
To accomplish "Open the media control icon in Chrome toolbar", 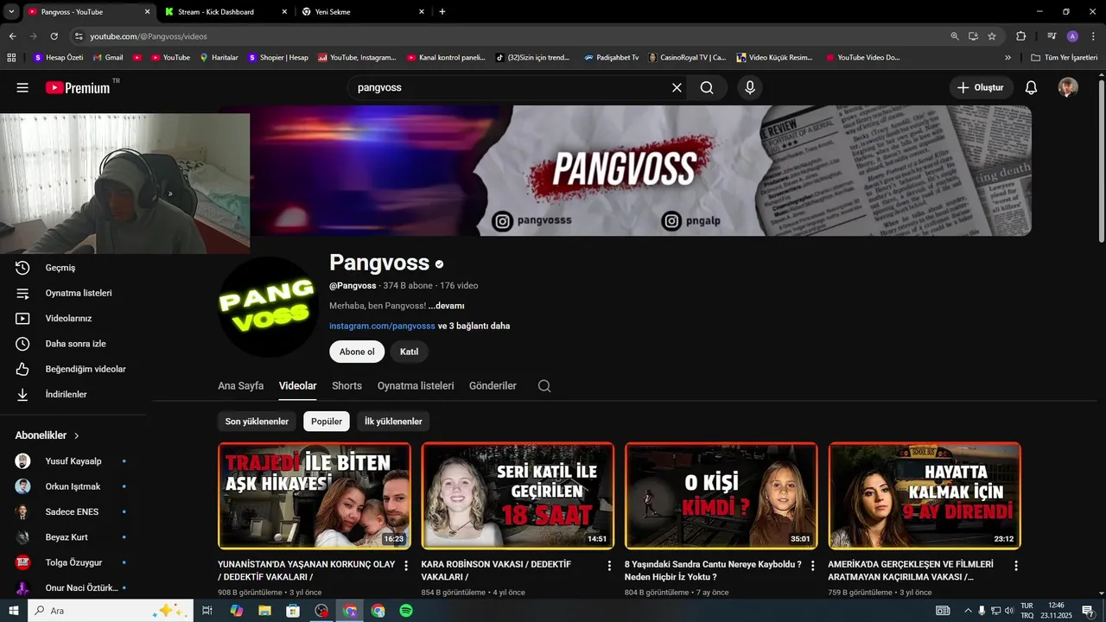I will tap(1052, 36).
